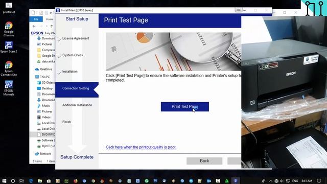The image size is (327, 184).
Task: Open Google Chrome desktop icon
Action: coord(9,29)
